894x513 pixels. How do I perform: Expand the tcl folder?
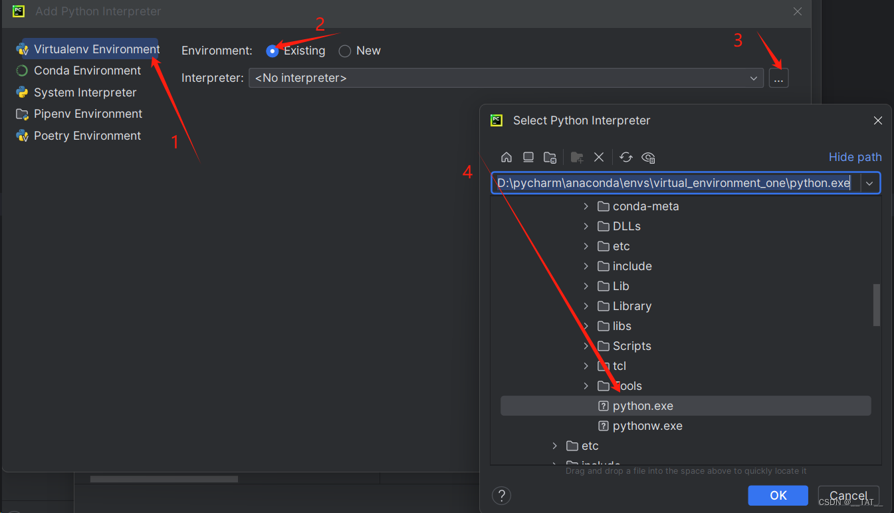(x=586, y=366)
